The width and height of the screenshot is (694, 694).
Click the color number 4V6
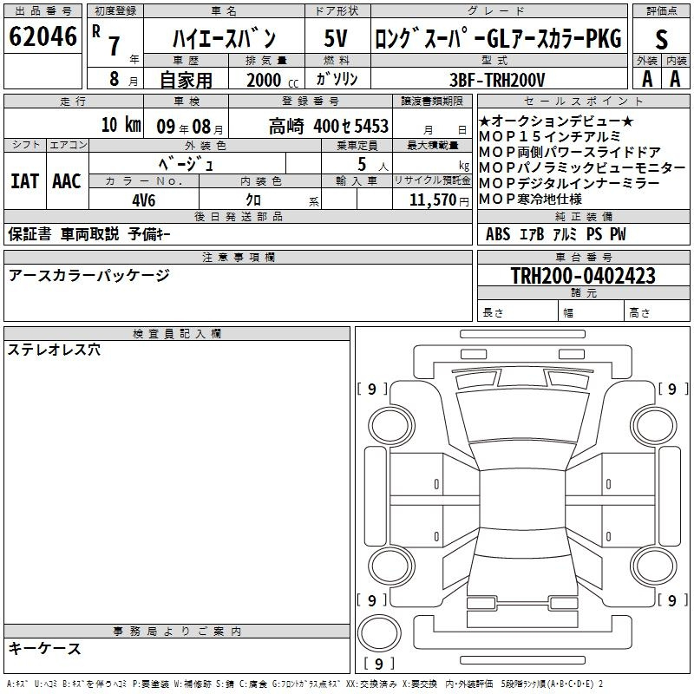[143, 199]
